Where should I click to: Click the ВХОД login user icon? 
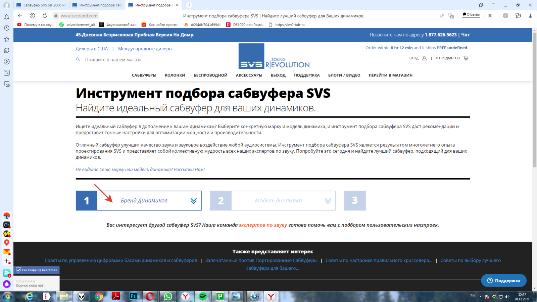pyautogui.click(x=424, y=58)
